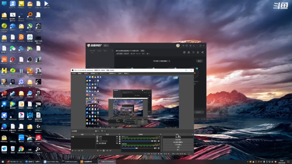Open gear settings for 桌面音频 channel
Viewport: 292px width, 164px height.
(159, 148)
